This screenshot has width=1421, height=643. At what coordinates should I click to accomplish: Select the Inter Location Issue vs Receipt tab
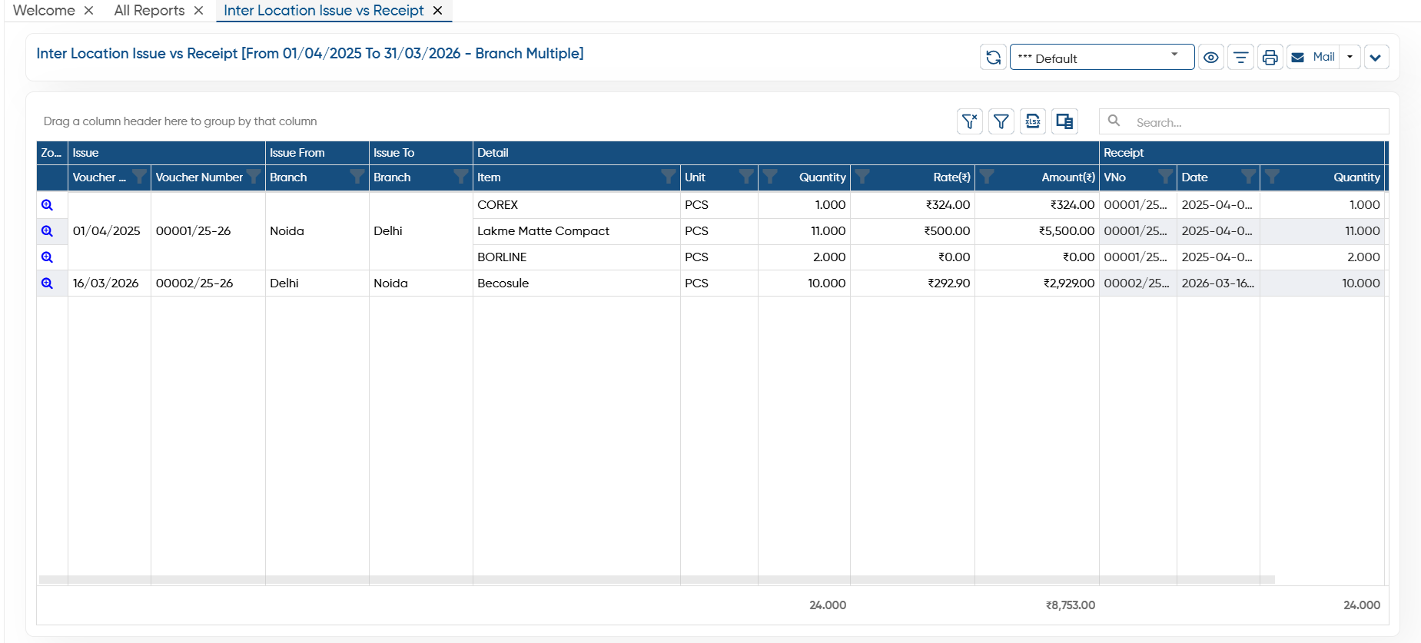(x=324, y=11)
